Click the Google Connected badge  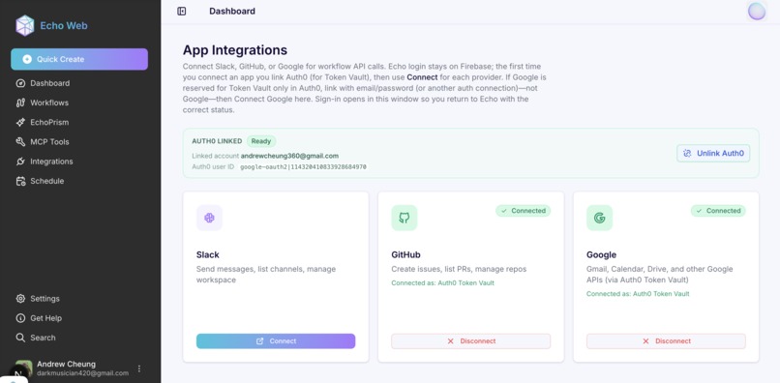coord(718,211)
